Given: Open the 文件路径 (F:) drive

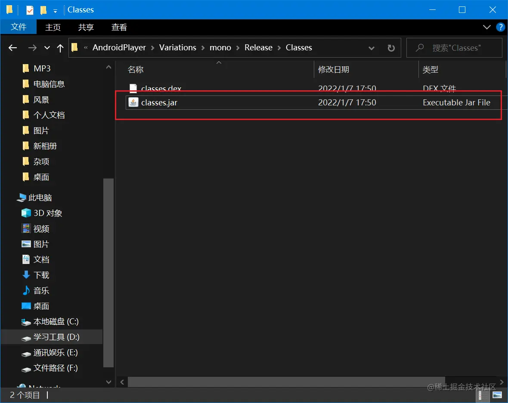Looking at the screenshot, I should (x=56, y=368).
